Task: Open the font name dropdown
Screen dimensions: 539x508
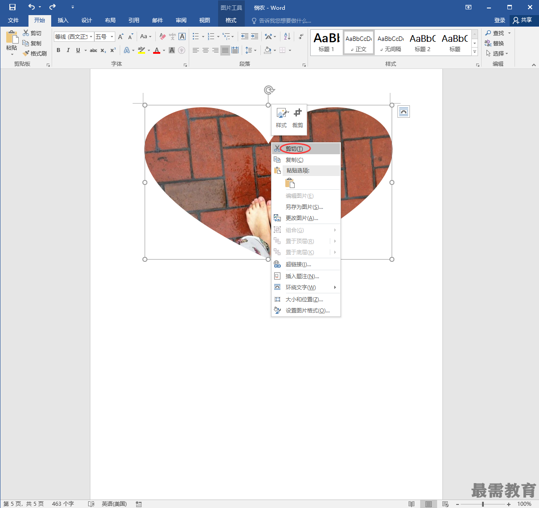Action: [x=91, y=36]
